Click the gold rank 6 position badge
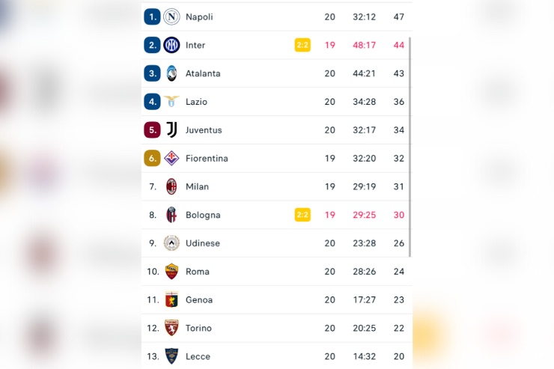 [x=153, y=159]
